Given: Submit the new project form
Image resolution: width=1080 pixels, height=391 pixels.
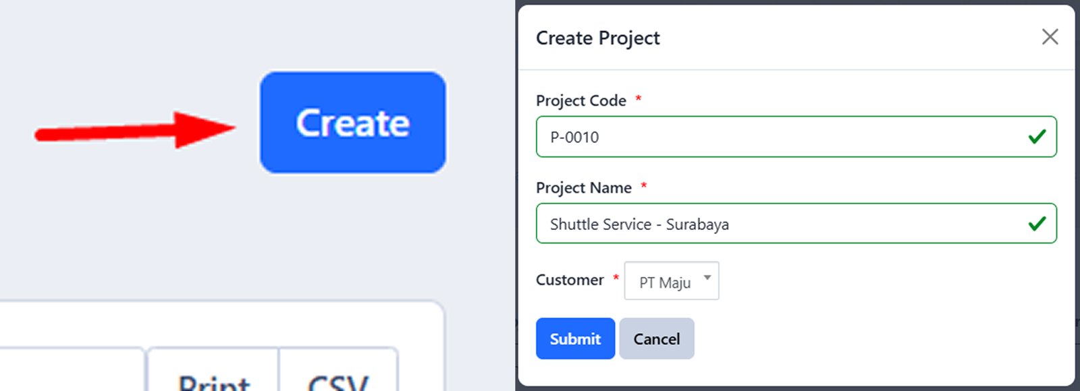Looking at the screenshot, I should 575,338.
